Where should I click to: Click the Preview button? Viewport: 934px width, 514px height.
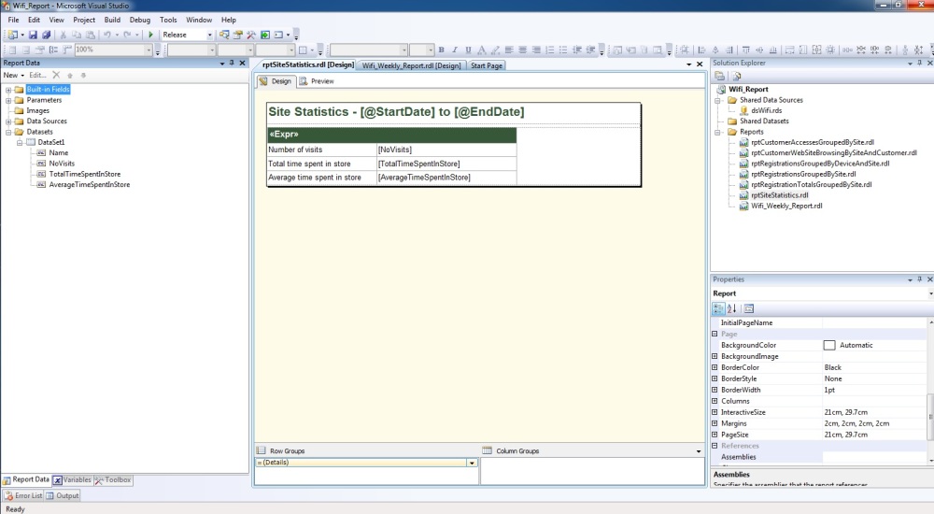[318, 81]
